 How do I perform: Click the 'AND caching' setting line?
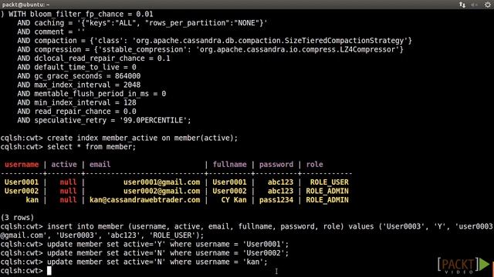142,23
